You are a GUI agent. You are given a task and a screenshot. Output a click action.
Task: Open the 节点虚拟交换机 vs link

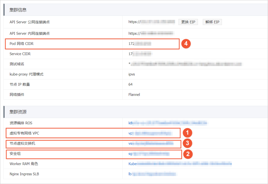coord(151,143)
